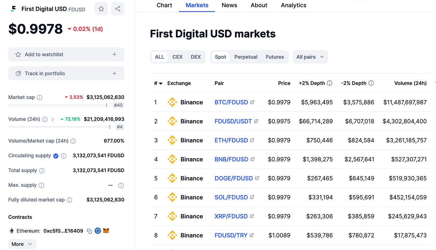Viewport: 436px width, 250px height.
Task: Click the Track in portfolio button
Action: (x=66, y=73)
